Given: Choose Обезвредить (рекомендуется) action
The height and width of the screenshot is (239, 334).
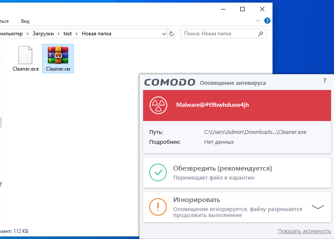Looking at the screenshot, I should coord(237,173).
